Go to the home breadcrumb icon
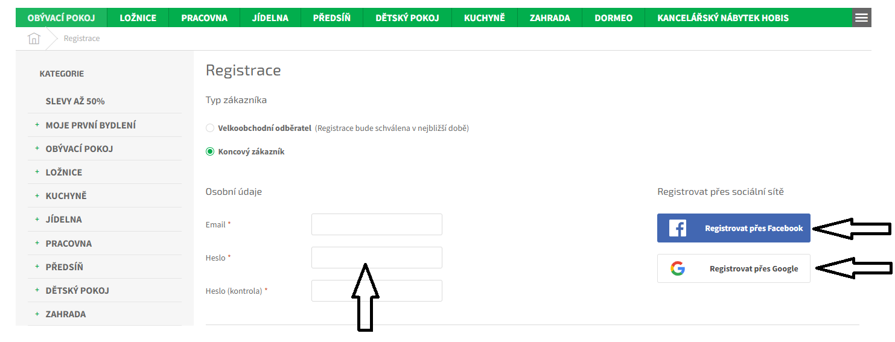This screenshot has height=342, width=895. tap(34, 39)
